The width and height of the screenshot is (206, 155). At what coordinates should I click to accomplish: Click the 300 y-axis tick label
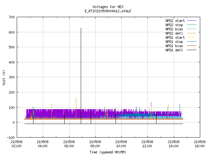click(12, 77)
